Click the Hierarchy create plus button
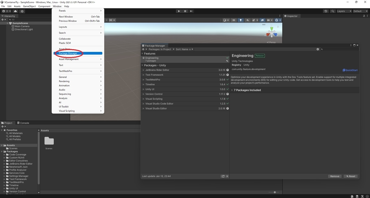 tap(3, 20)
